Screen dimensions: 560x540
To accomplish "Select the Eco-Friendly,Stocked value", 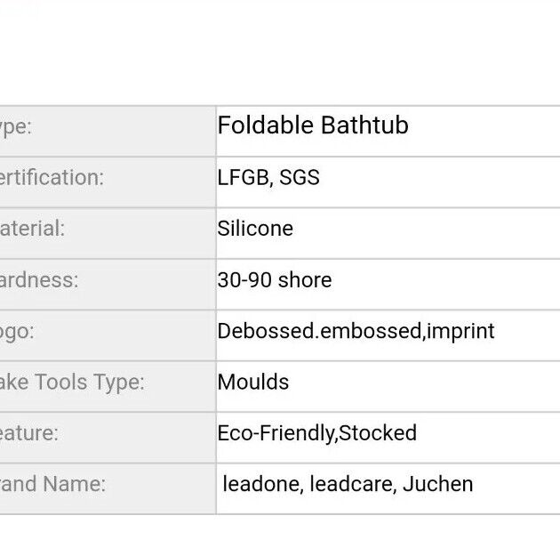I will tap(317, 433).
